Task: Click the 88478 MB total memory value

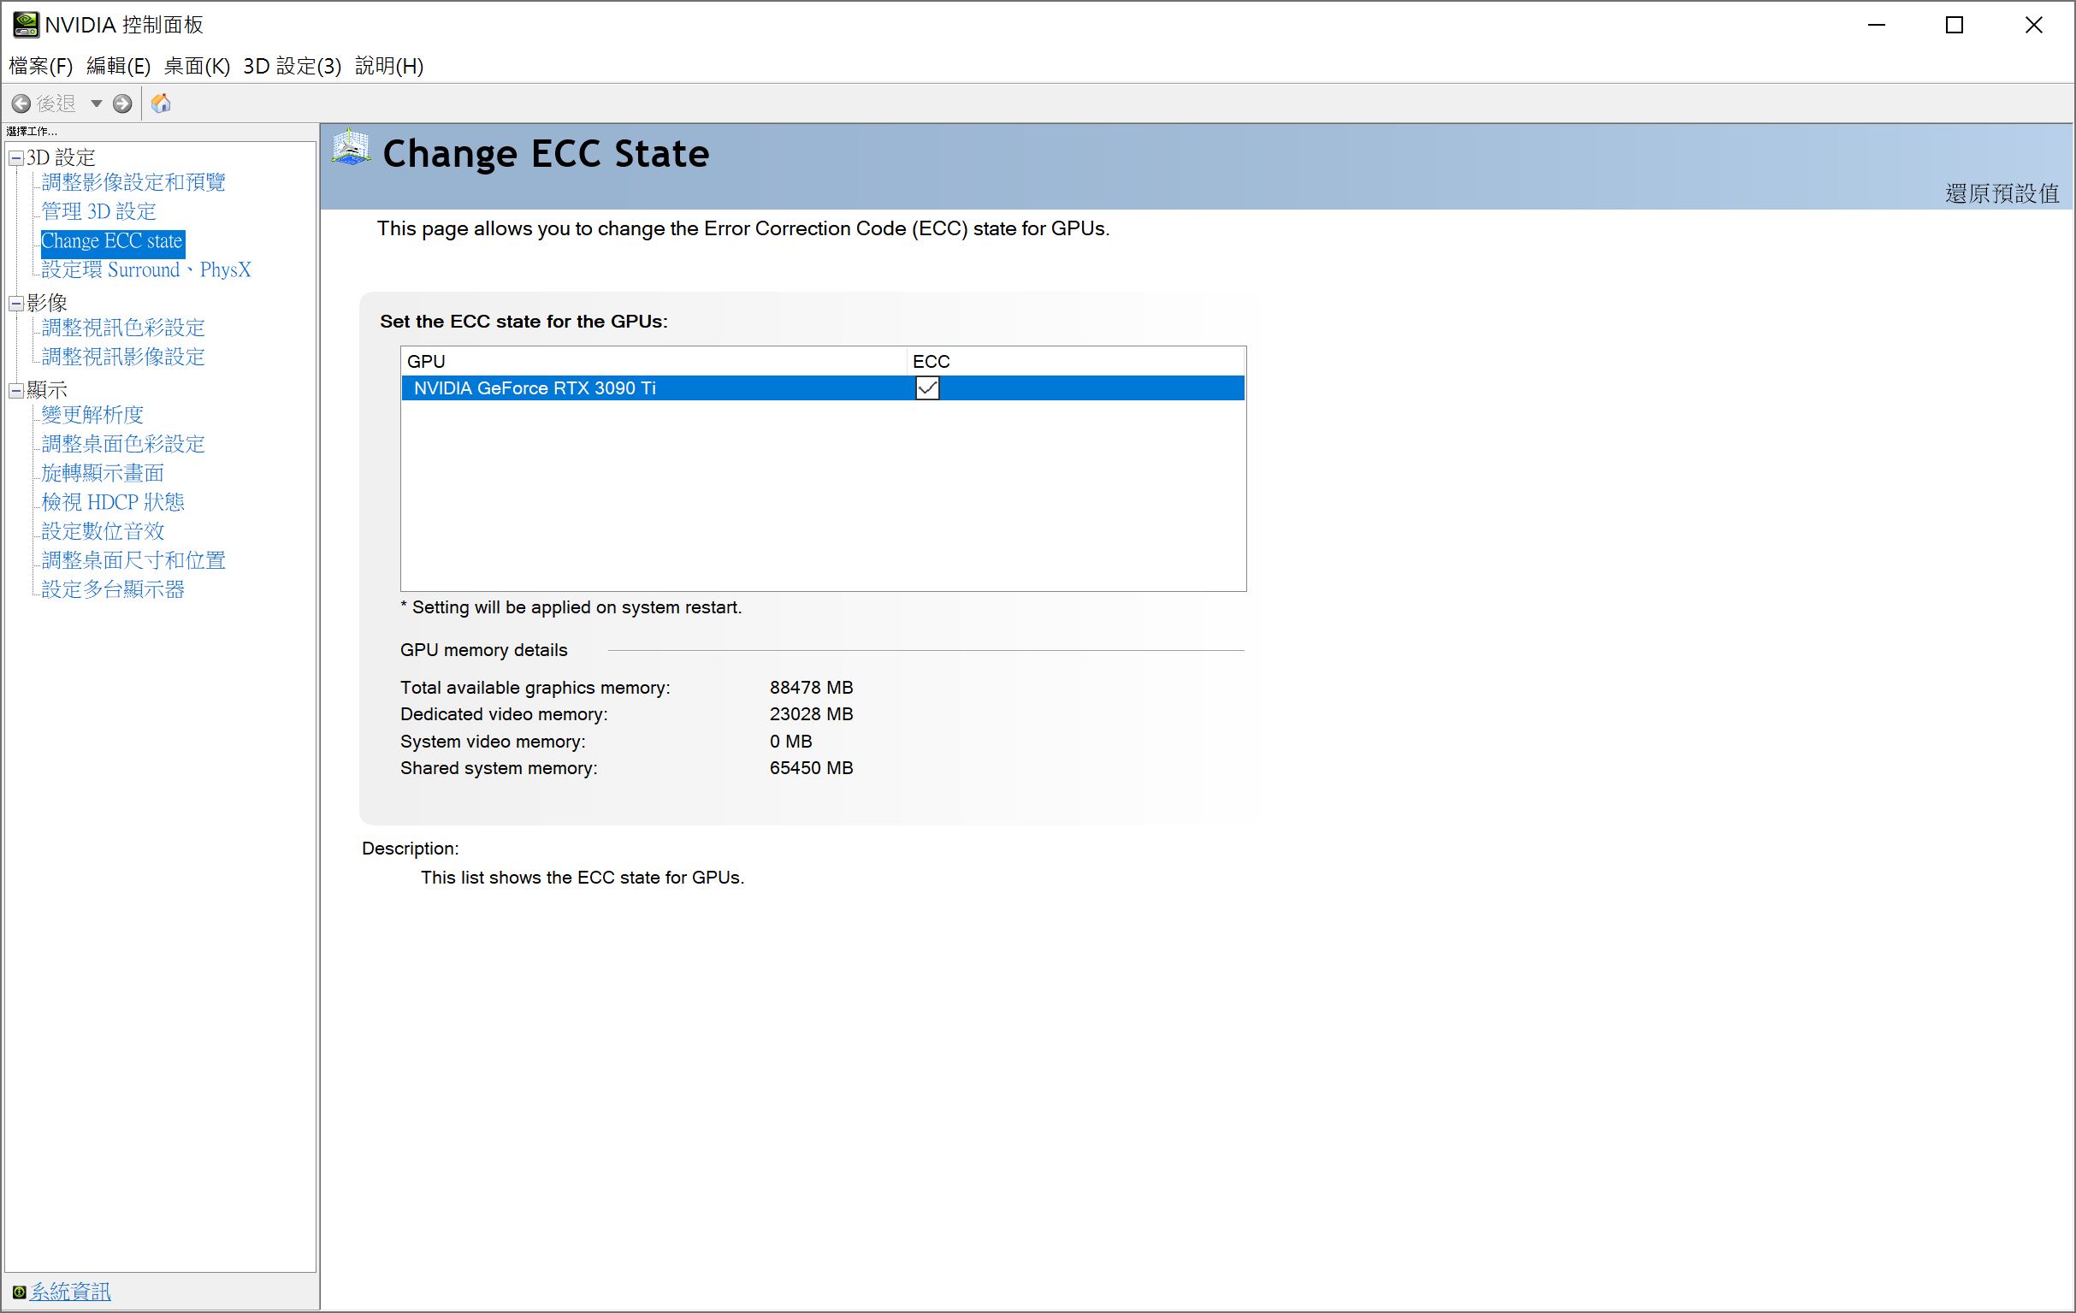Action: pos(811,688)
